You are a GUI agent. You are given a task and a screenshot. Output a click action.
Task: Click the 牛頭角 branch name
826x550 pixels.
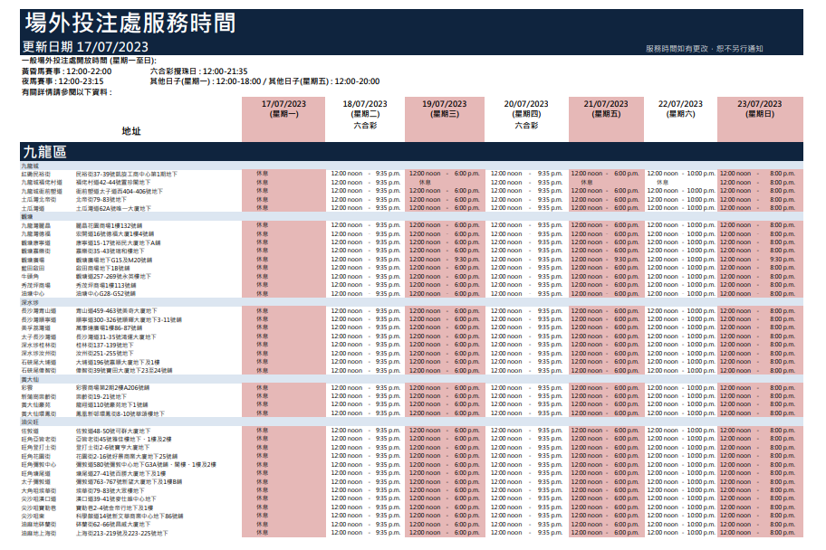(30, 277)
